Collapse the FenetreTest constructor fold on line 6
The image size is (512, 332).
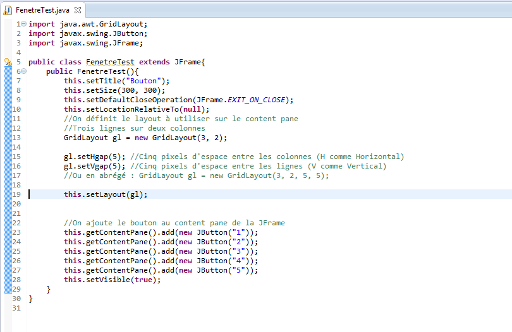click(x=23, y=71)
